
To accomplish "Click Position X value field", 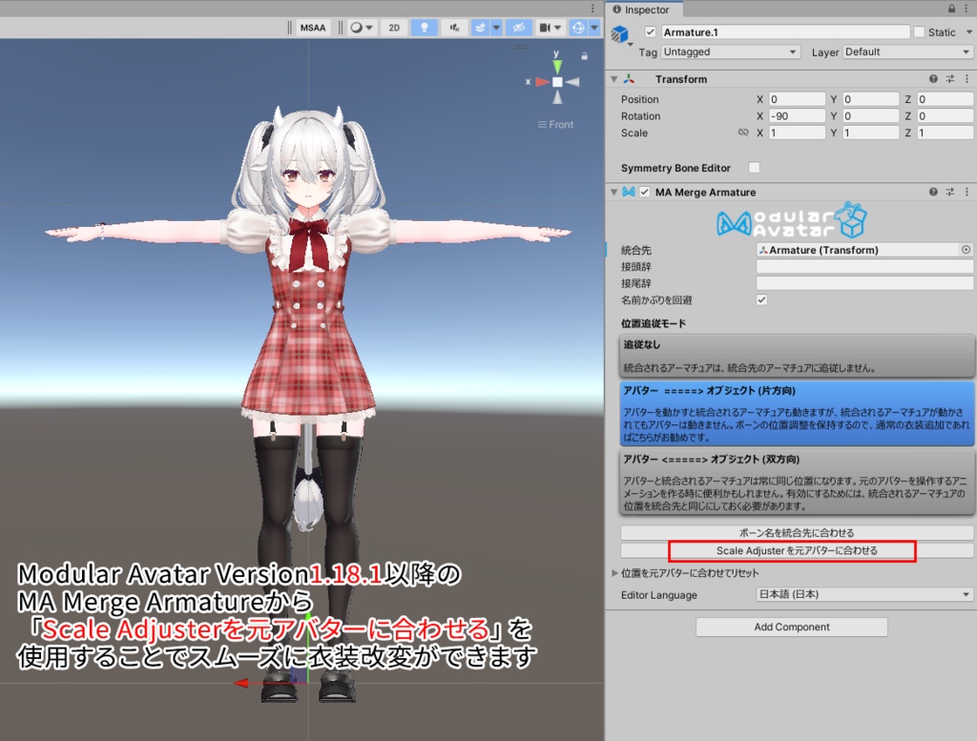I will click(797, 99).
